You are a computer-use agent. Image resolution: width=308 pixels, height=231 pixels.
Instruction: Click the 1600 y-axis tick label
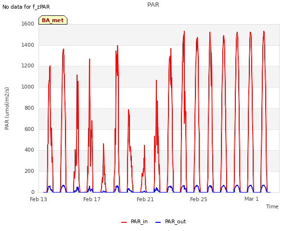28,24
